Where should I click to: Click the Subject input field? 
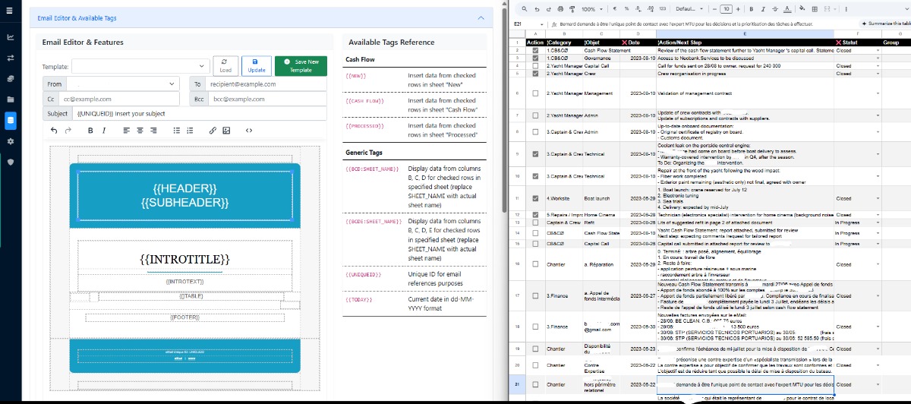(x=200, y=113)
